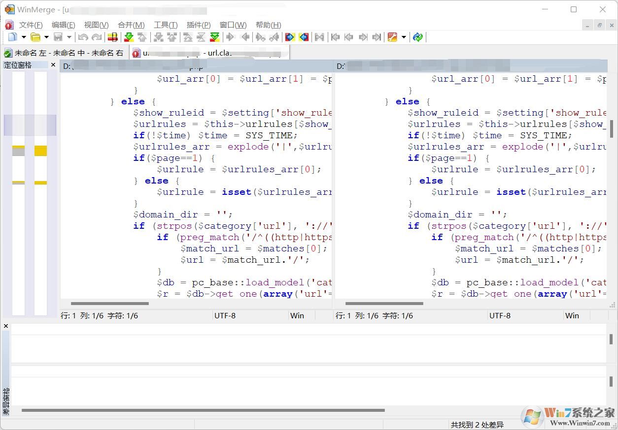618x430 pixels.
Task: Switch to the 未命名 左 - 未命名 中 tab
Action: click(64, 53)
